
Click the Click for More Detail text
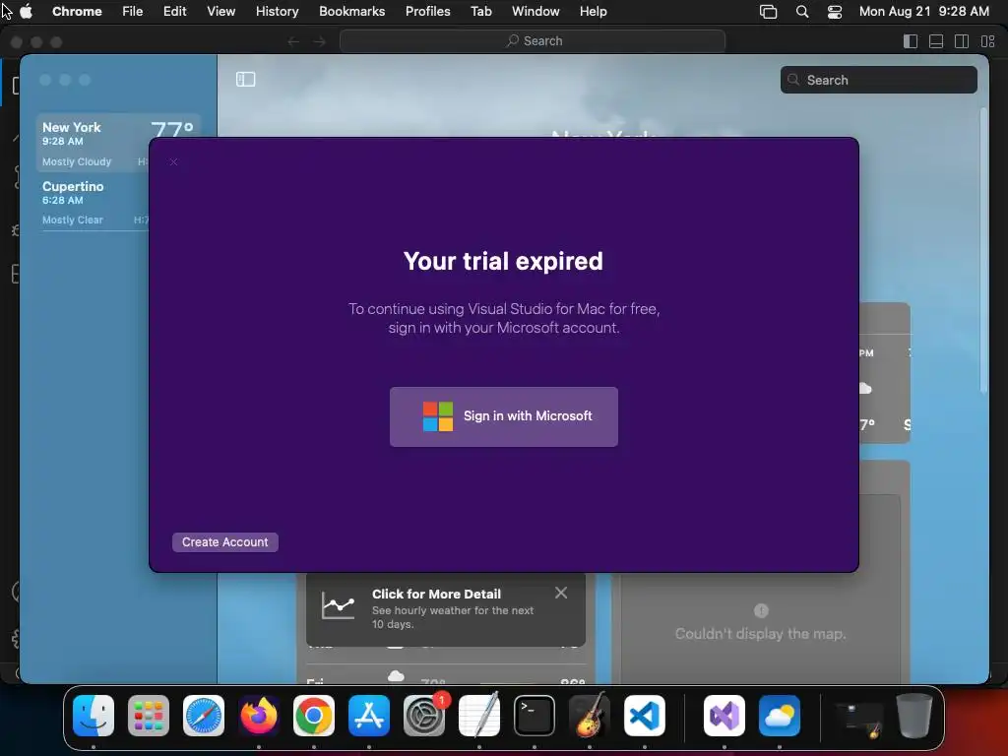pos(436,594)
